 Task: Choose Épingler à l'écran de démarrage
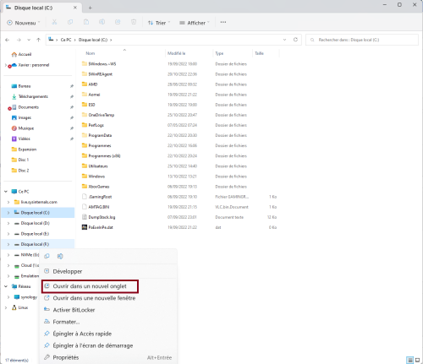tap(108, 345)
